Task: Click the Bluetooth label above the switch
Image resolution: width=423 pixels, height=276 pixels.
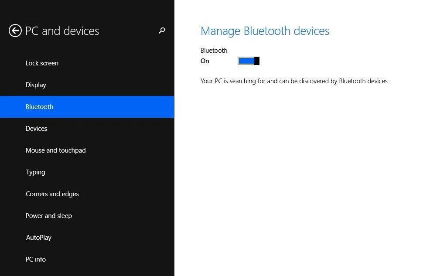Action: (214, 51)
